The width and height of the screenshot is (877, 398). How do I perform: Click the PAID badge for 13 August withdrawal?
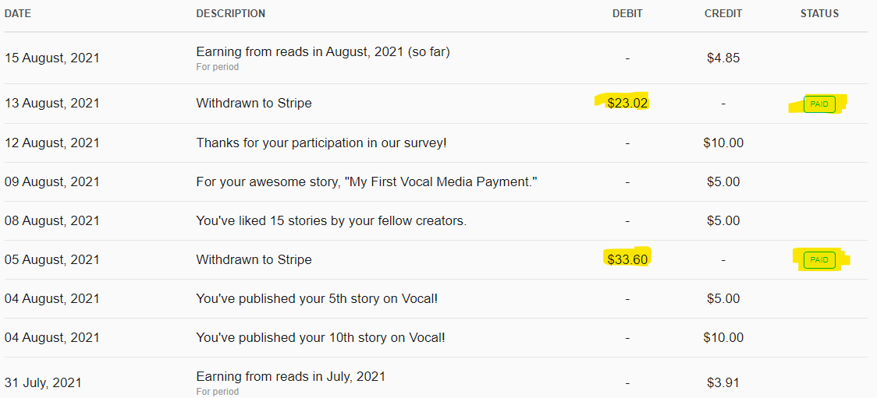pyautogui.click(x=818, y=104)
